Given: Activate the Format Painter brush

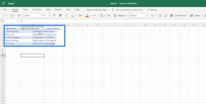Looking at the screenshot, I should [19, 15].
